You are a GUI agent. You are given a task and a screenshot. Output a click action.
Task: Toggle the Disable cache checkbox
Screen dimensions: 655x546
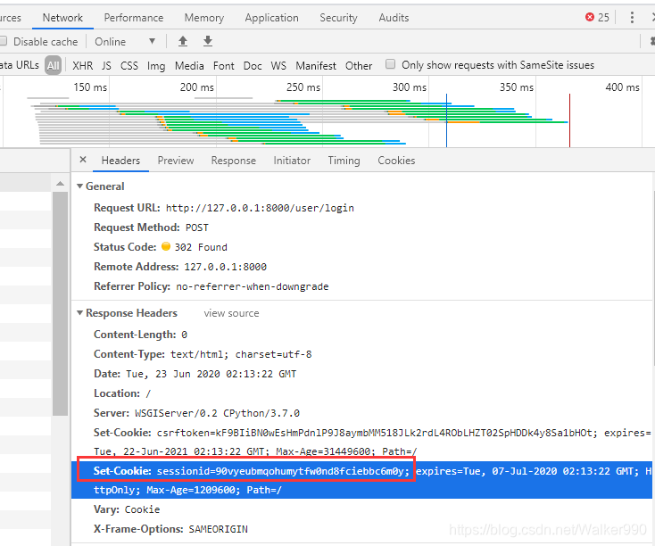tap(3, 41)
